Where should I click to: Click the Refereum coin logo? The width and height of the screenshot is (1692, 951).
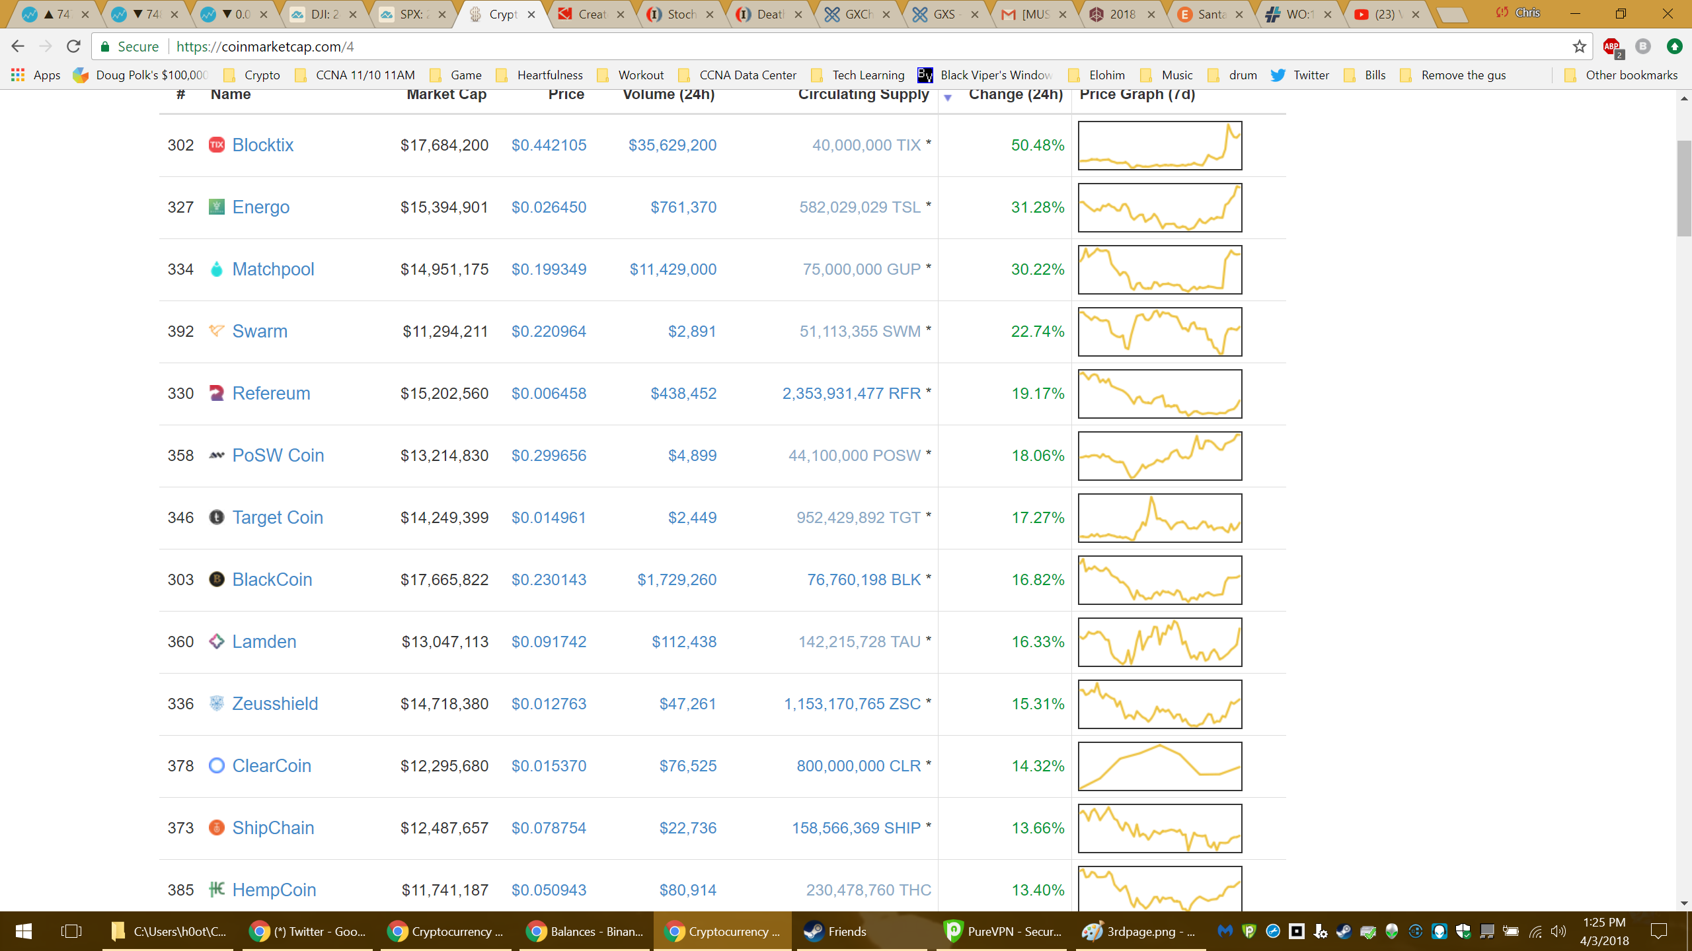(x=216, y=394)
